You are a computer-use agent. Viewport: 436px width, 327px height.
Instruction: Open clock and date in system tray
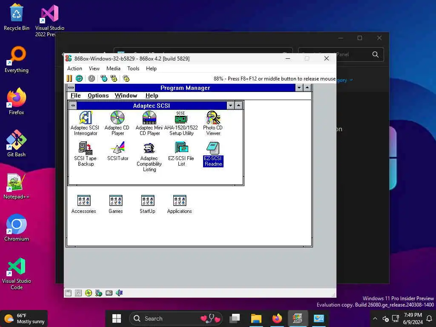click(x=413, y=318)
